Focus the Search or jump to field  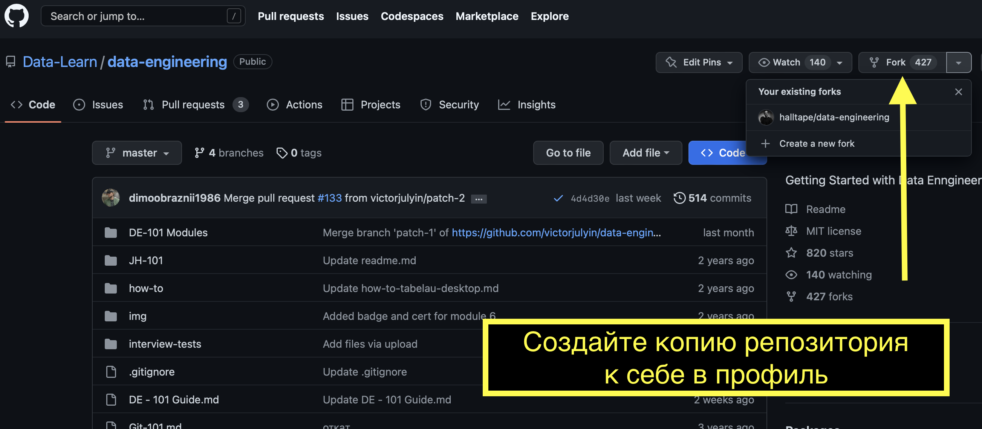[x=143, y=16]
